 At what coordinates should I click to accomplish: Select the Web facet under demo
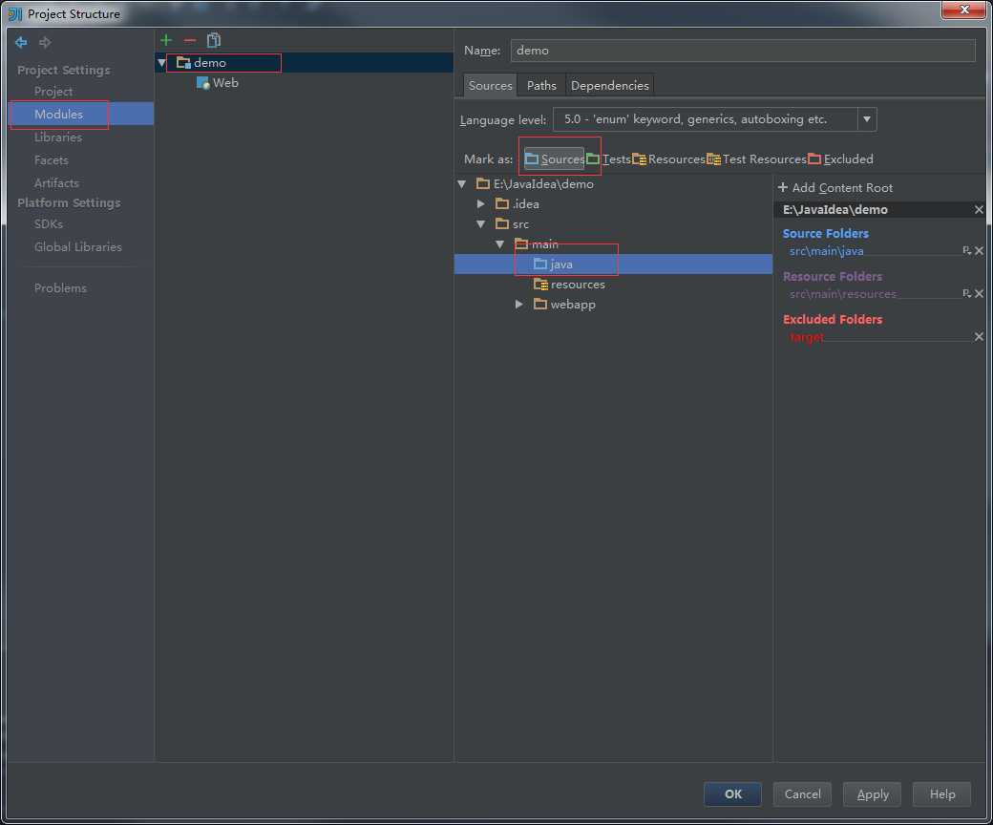coord(218,83)
